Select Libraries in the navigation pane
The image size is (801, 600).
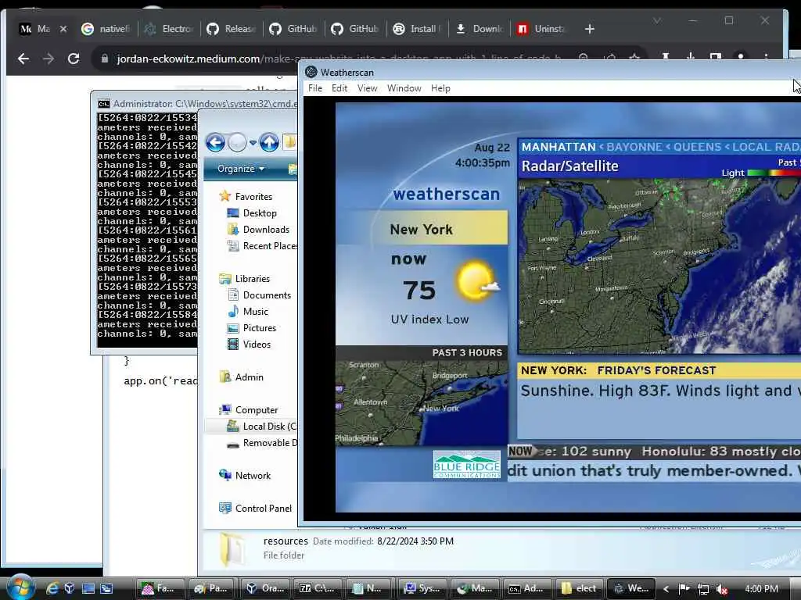(x=245, y=279)
